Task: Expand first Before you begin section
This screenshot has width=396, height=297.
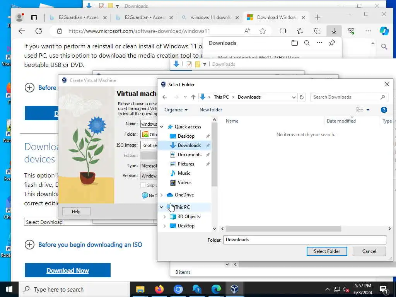Action: click(x=29, y=88)
